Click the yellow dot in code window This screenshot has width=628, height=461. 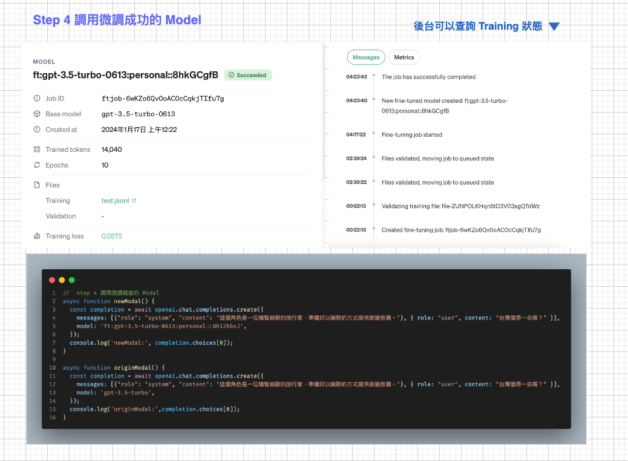click(x=62, y=280)
